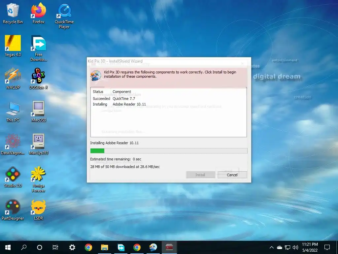This screenshot has height=254, width=338.
Task: Open the first Chrome taskbar icon beside Settings
Action: 88,247
